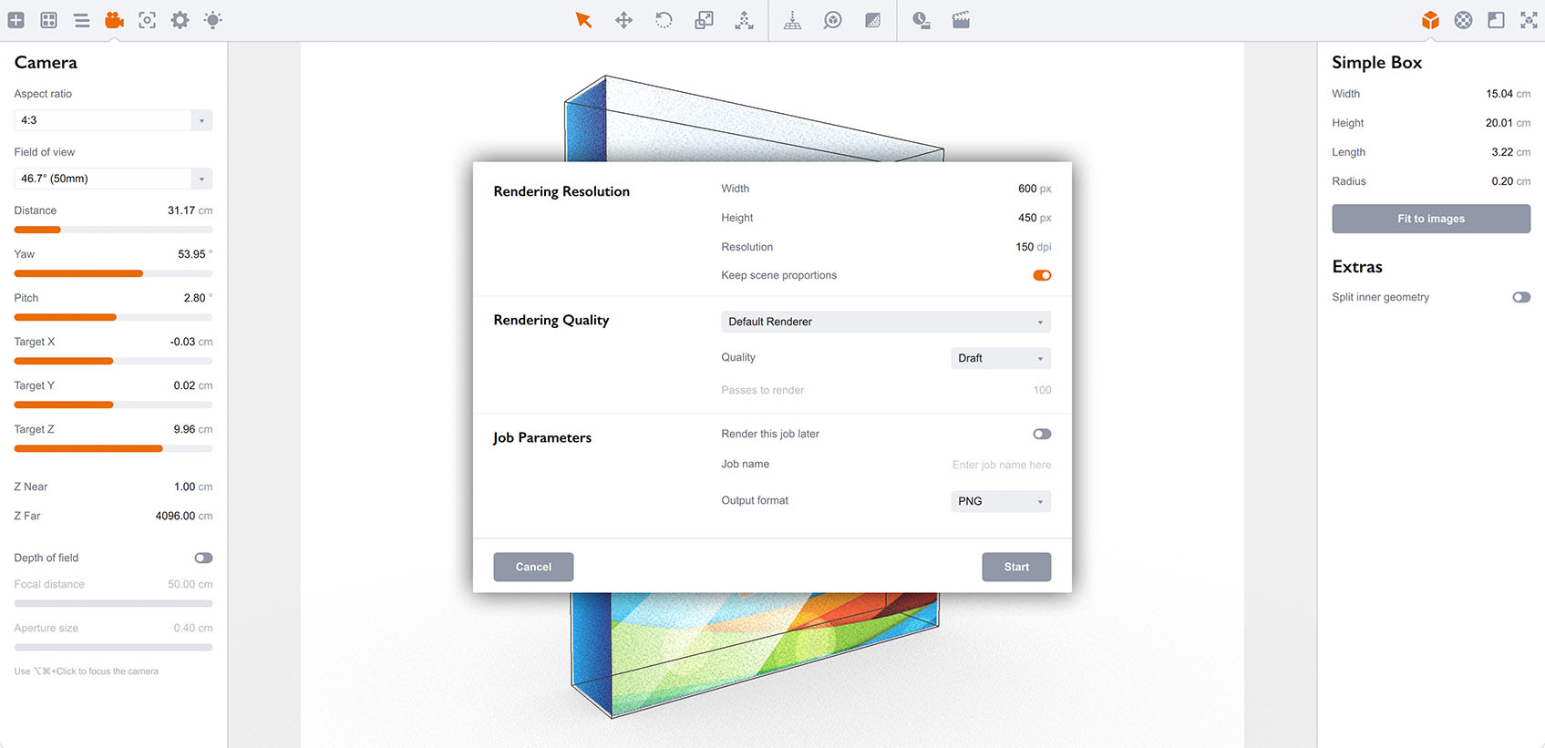Select the rotate tool
The image size is (1545, 748).
(x=664, y=20)
